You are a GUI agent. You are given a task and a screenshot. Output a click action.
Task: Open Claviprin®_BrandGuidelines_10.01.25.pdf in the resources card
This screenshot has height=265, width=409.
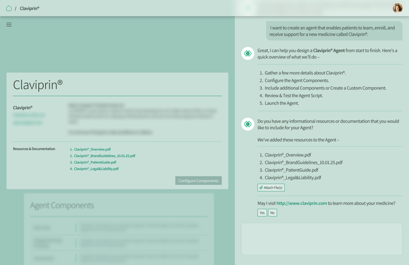click(104, 156)
